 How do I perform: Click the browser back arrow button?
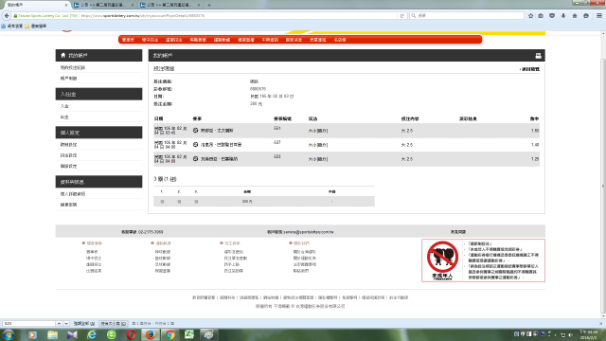coord(7,15)
